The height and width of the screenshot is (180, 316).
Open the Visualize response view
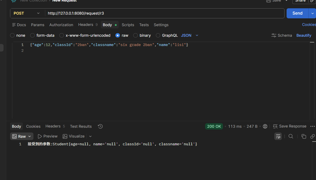click(x=74, y=136)
